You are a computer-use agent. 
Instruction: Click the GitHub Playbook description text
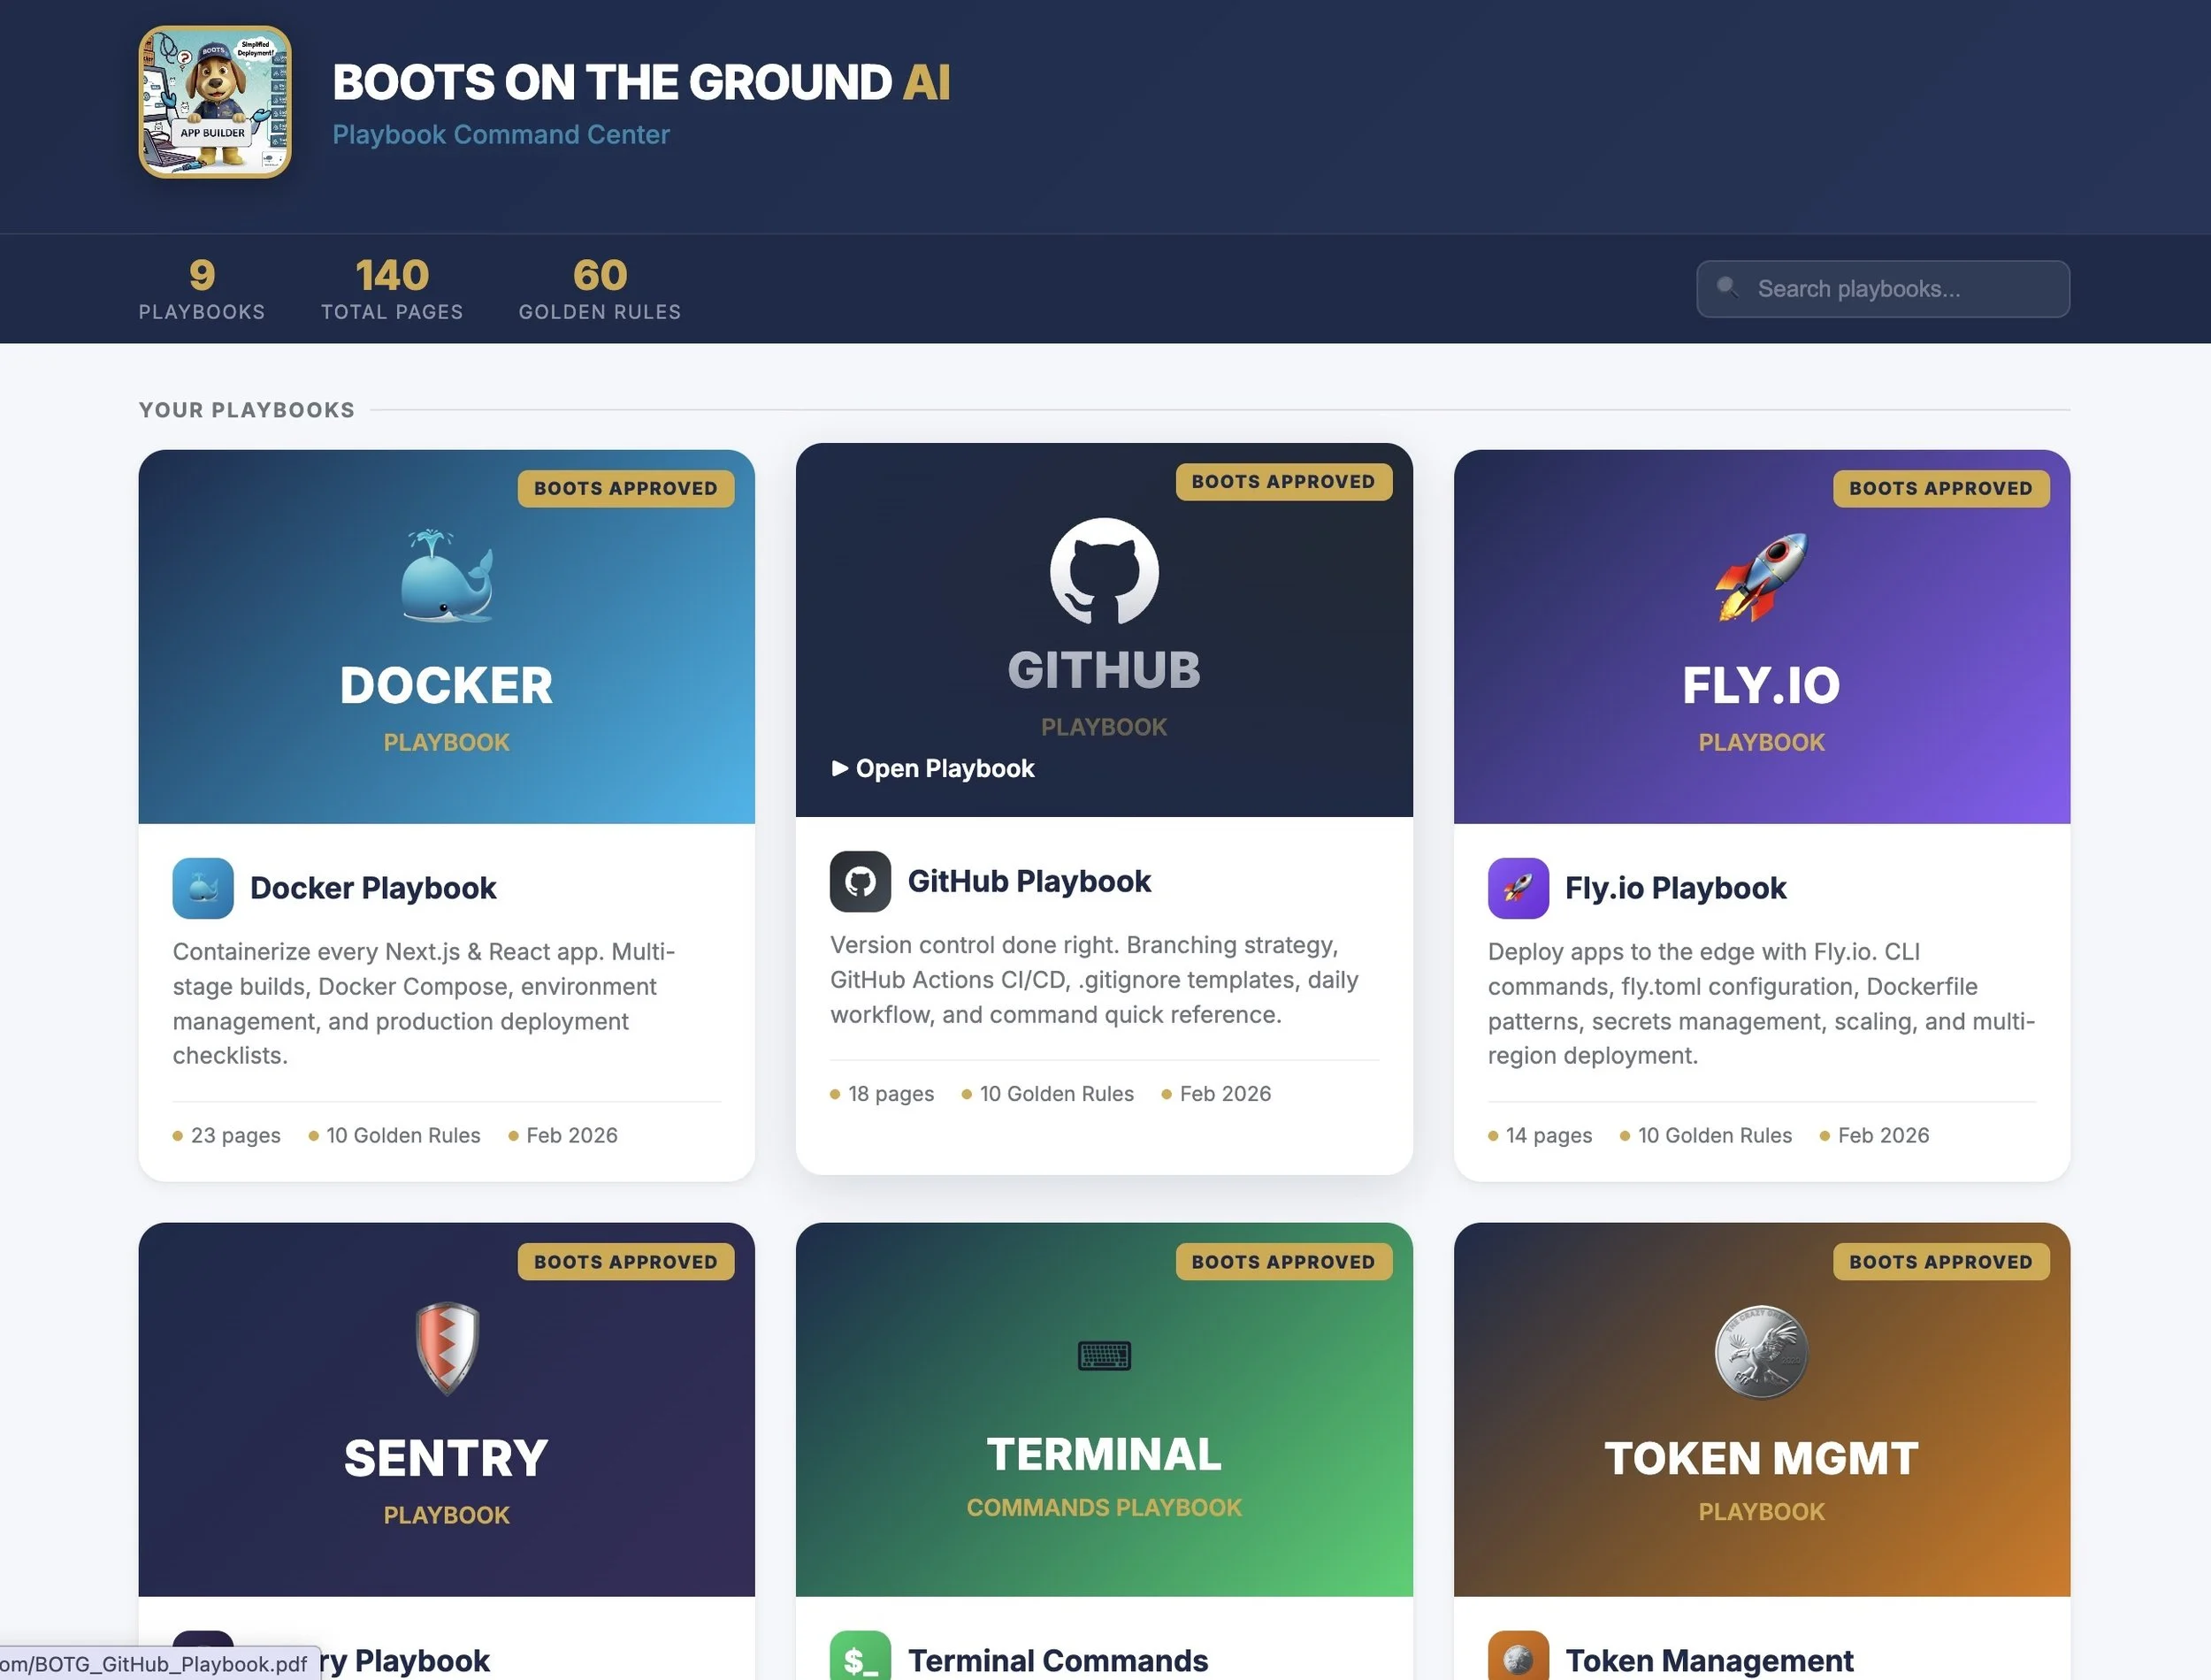point(1094,980)
